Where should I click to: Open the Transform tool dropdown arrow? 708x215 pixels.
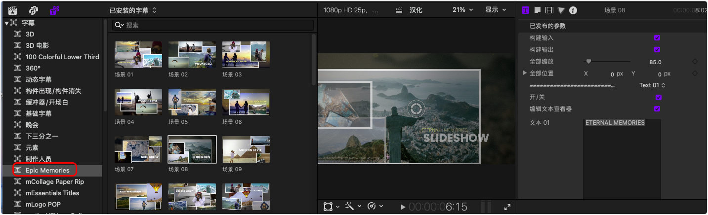337,207
